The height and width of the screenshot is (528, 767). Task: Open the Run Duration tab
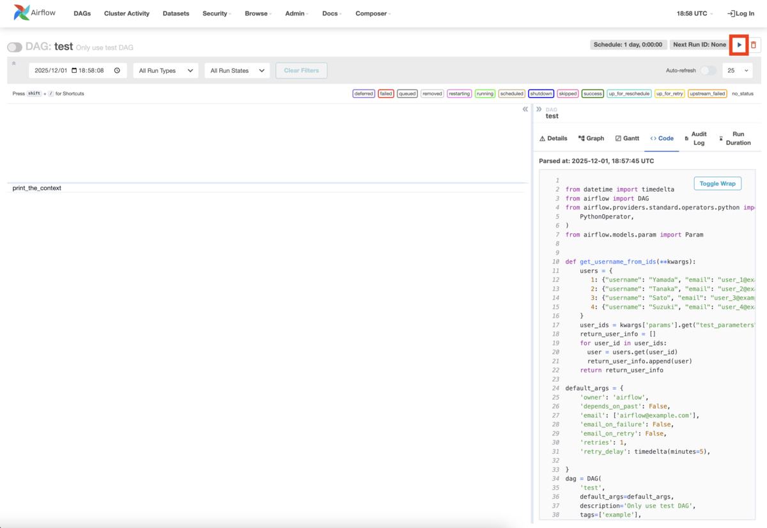tap(735, 138)
